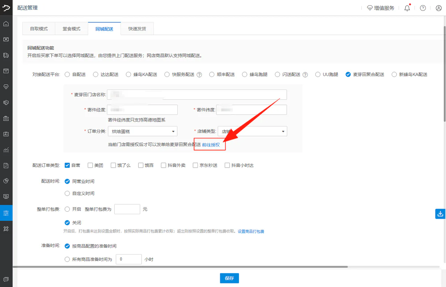The width and height of the screenshot is (446, 287).
Task: Open the home icon in the sidebar
Action: (6, 24)
